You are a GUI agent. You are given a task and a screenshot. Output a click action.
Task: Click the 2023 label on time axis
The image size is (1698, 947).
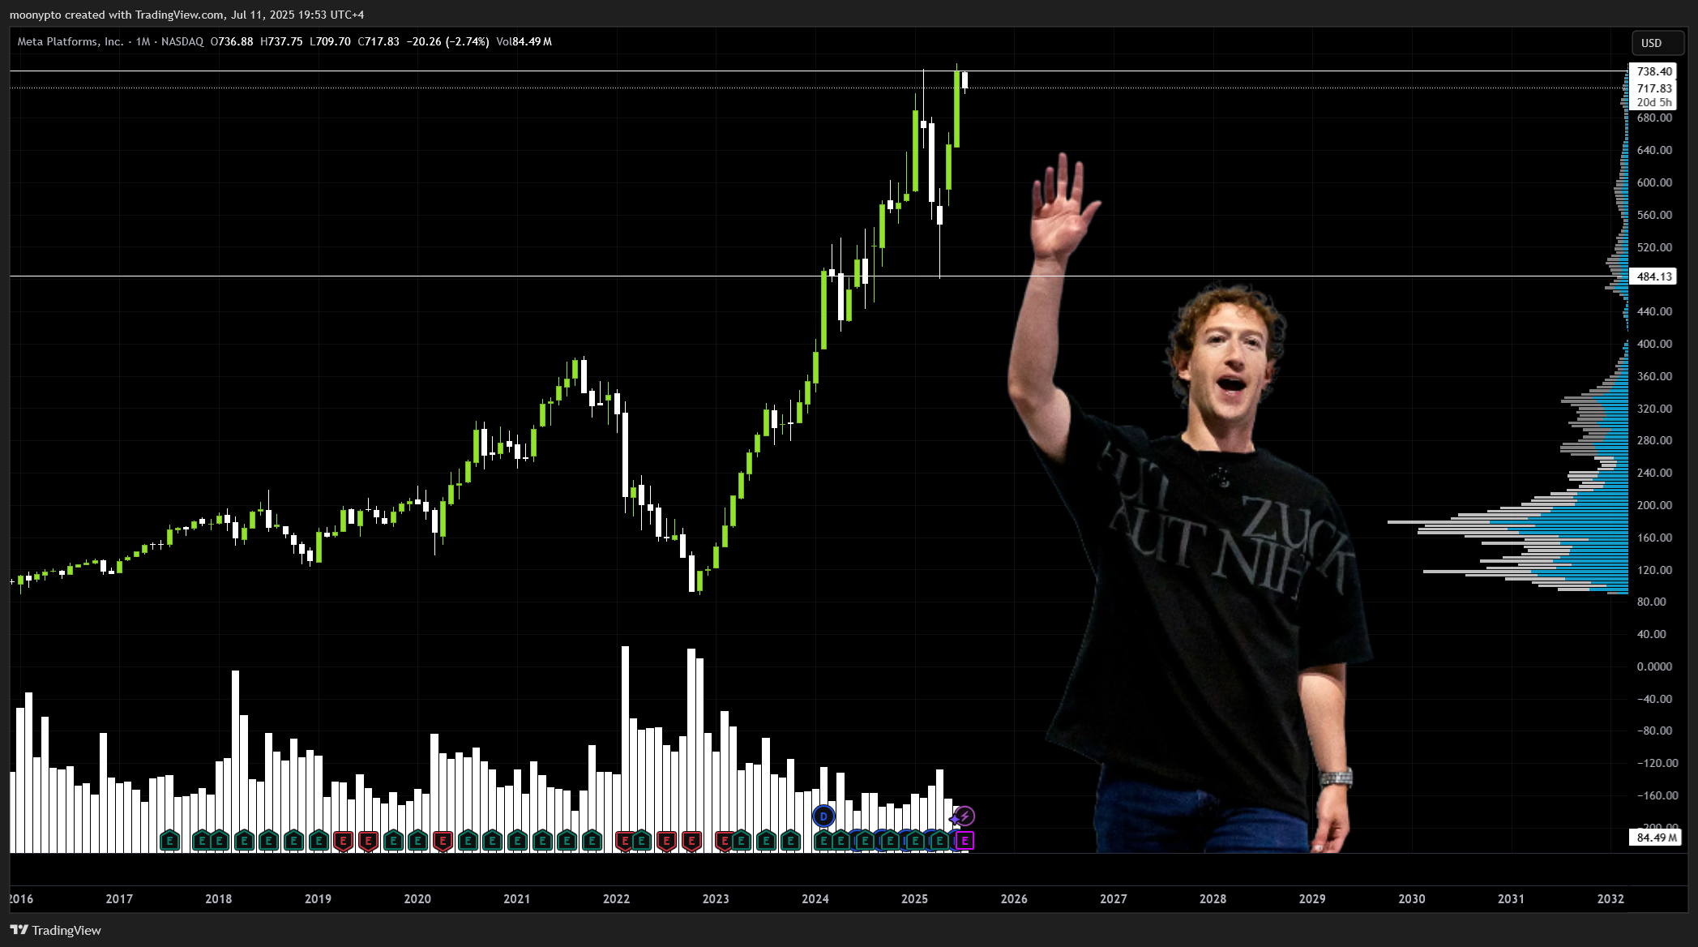tap(716, 898)
